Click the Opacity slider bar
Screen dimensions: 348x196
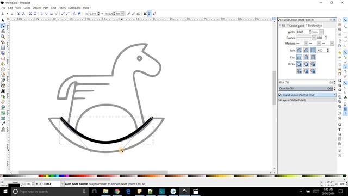tap(306, 88)
